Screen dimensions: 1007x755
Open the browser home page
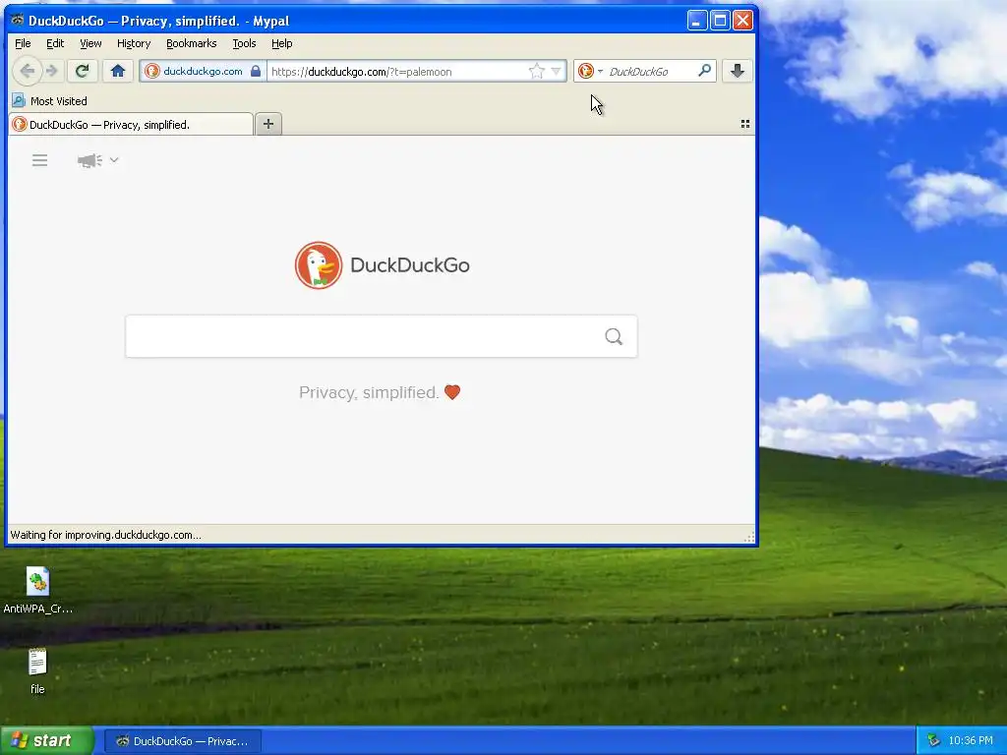118,71
